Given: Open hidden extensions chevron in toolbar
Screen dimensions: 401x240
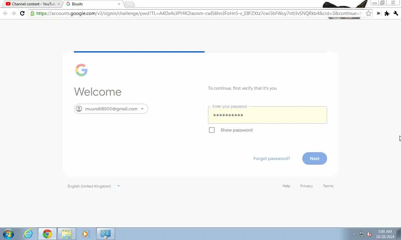Looking at the screenshot, I should point(378,13).
